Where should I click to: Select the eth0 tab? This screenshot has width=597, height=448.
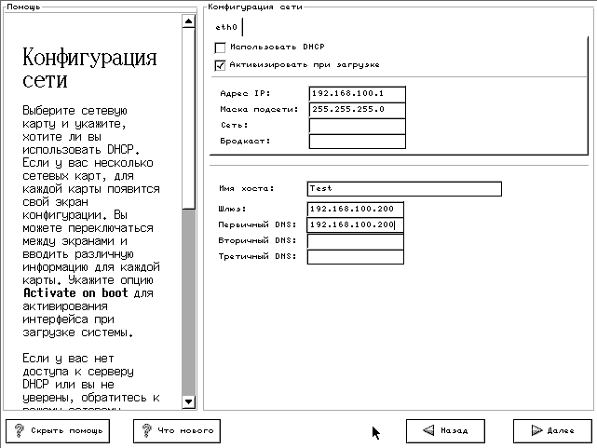(225, 27)
